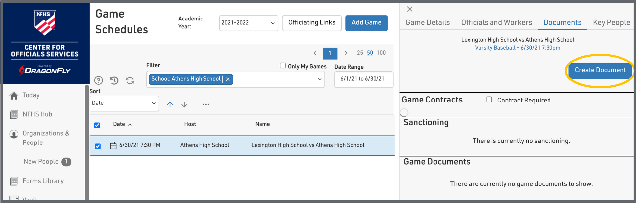Click the Date Range input field
This screenshot has width=636, height=203.
pyautogui.click(x=364, y=79)
